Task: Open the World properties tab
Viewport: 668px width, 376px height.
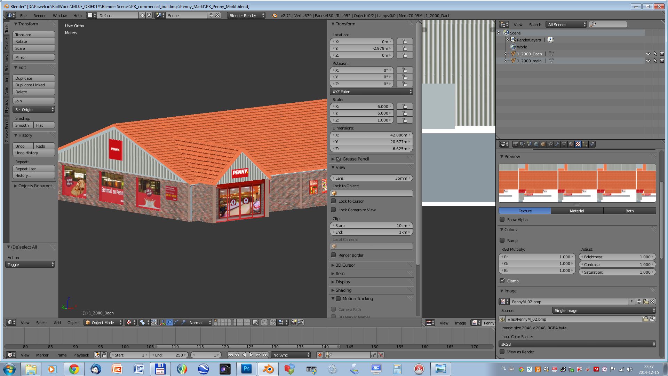Action: click(x=536, y=144)
